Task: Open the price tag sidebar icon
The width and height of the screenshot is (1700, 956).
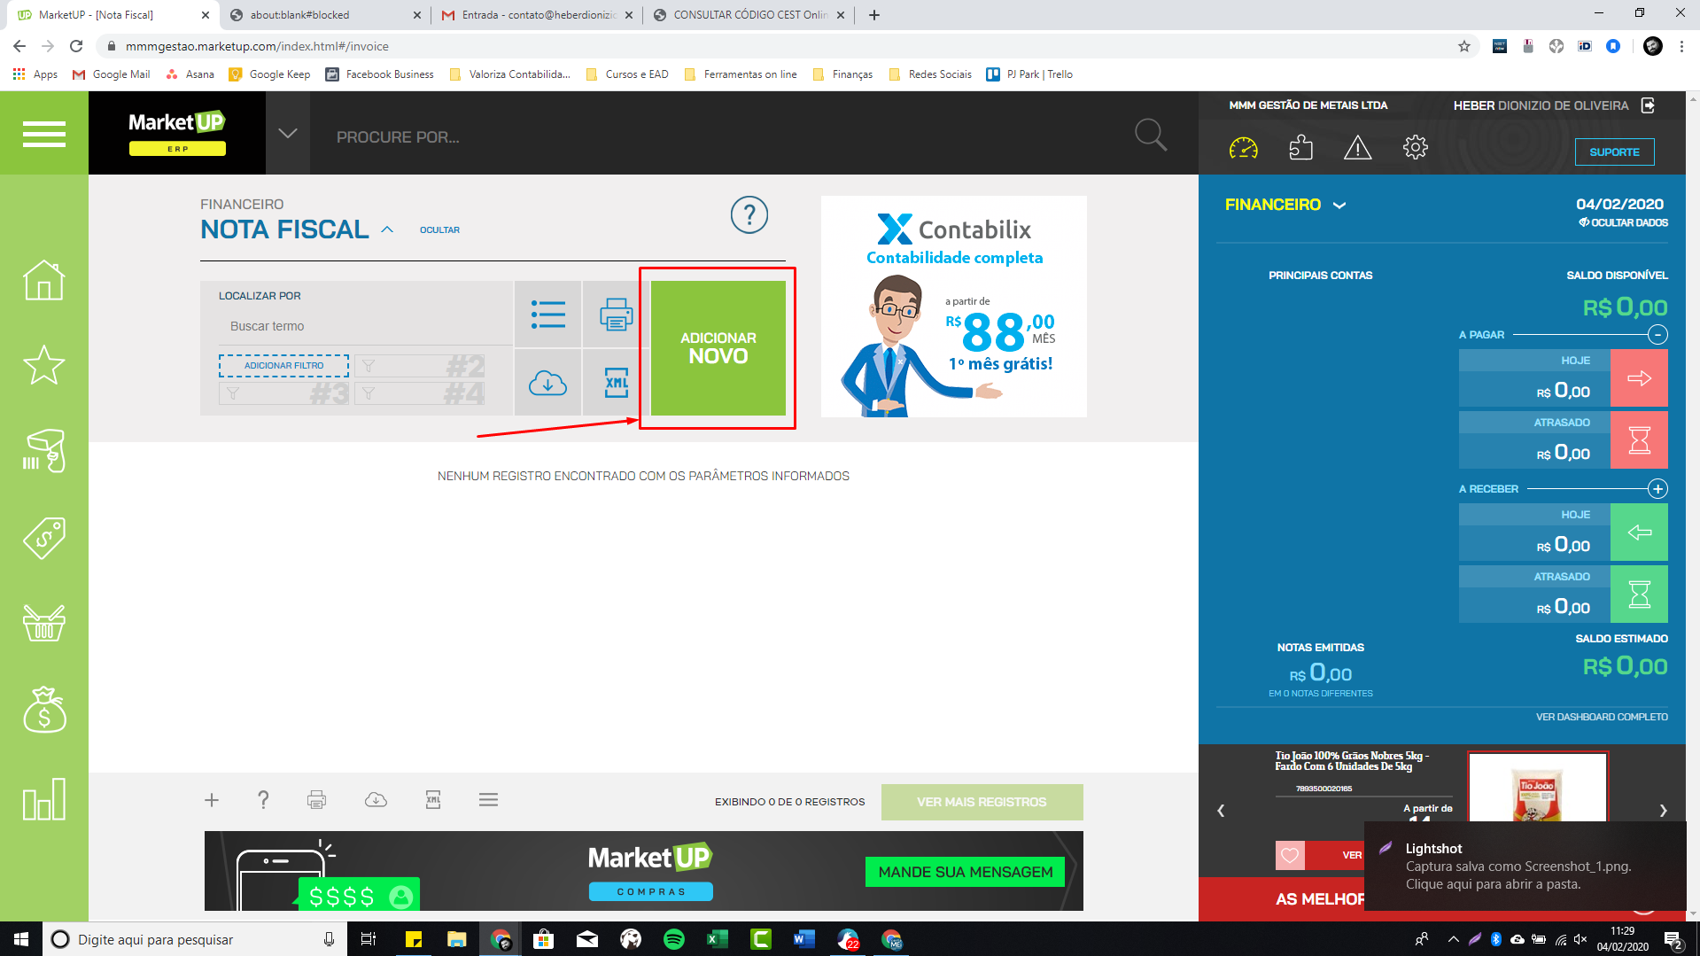Action: pos(44,537)
